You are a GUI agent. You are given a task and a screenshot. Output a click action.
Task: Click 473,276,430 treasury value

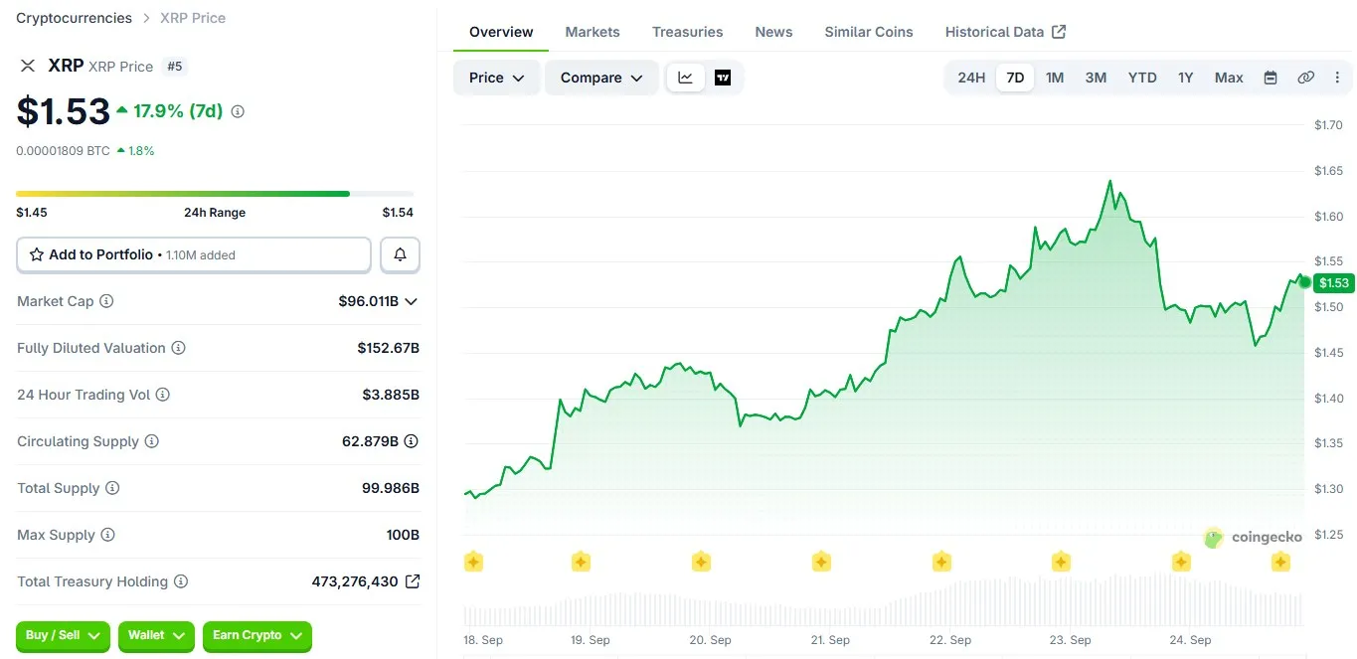355,581
